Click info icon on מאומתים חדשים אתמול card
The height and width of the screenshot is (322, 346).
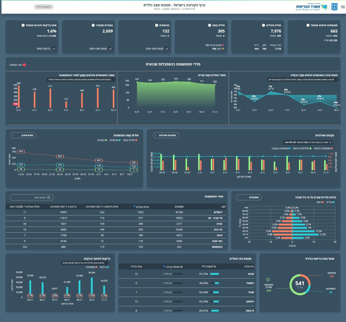click(308, 25)
